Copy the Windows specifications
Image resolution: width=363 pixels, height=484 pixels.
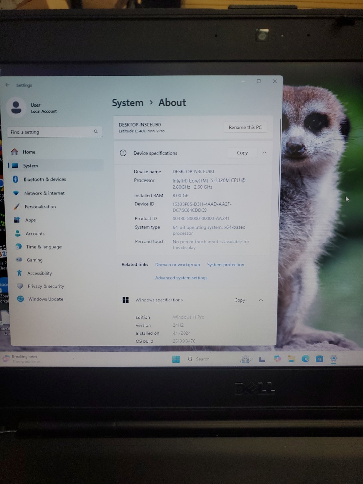240,300
